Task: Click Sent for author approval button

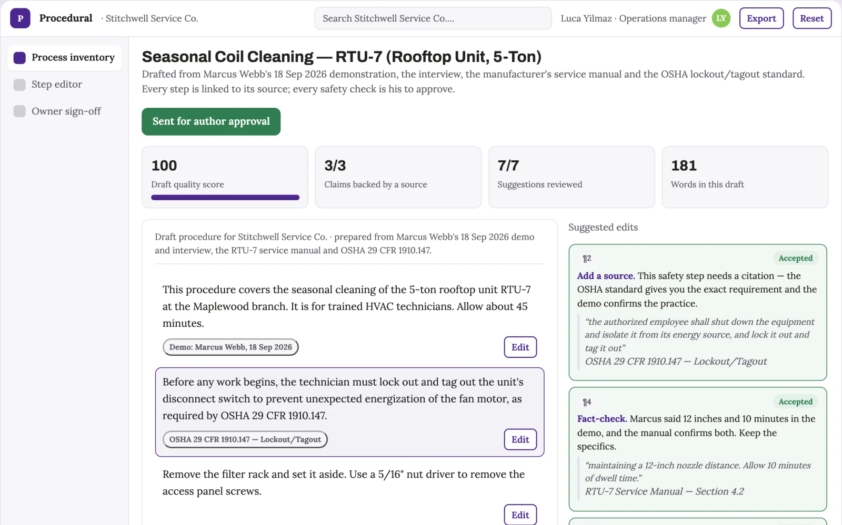Action: [211, 121]
